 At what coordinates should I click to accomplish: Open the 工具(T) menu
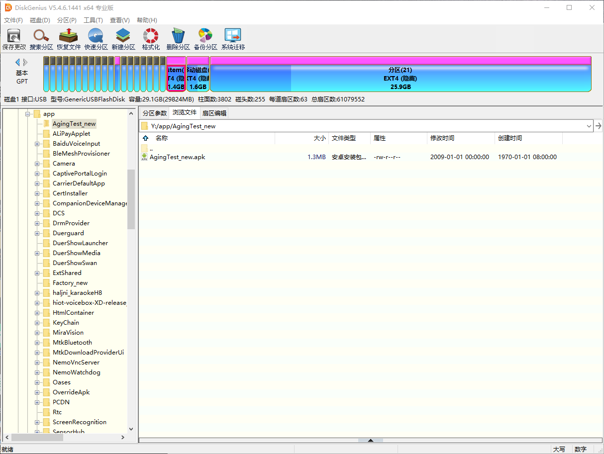[x=93, y=20]
